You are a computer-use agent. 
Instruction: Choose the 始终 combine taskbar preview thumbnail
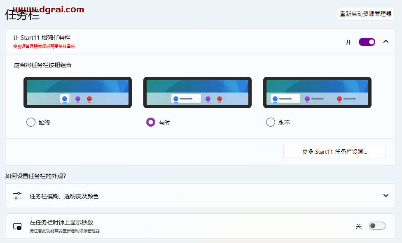coord(78,93)
